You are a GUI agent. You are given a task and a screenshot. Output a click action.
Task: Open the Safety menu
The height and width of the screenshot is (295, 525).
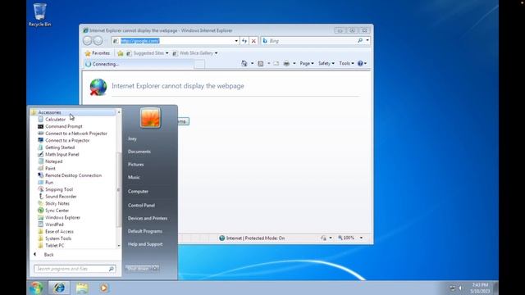pyautogui.click(x=326, y=64)
